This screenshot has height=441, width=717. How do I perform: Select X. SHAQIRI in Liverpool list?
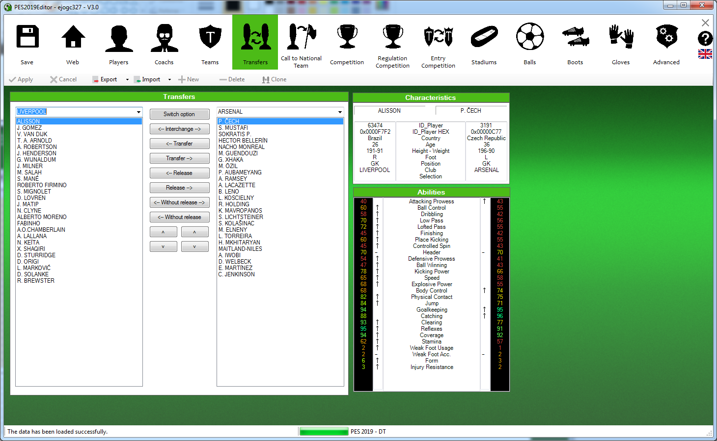79,249
